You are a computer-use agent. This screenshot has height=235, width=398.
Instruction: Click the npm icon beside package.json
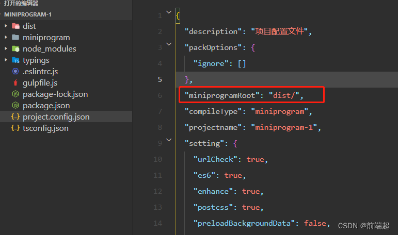pos(15,105)
